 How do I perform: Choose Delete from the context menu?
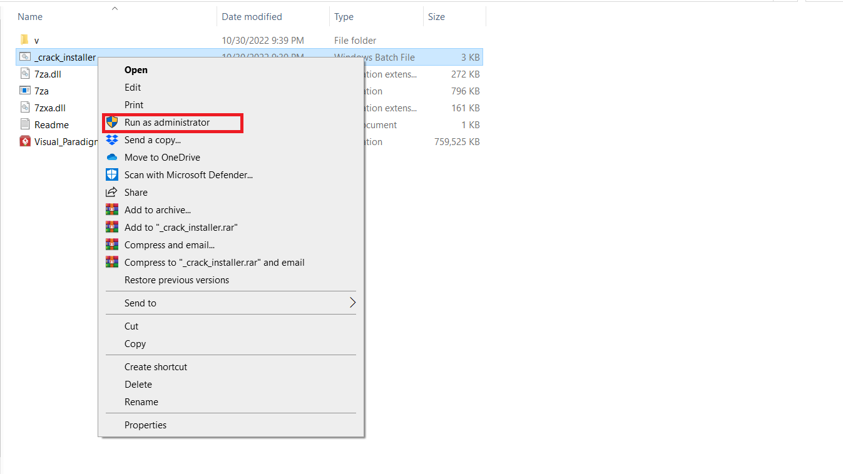point(231,385)
